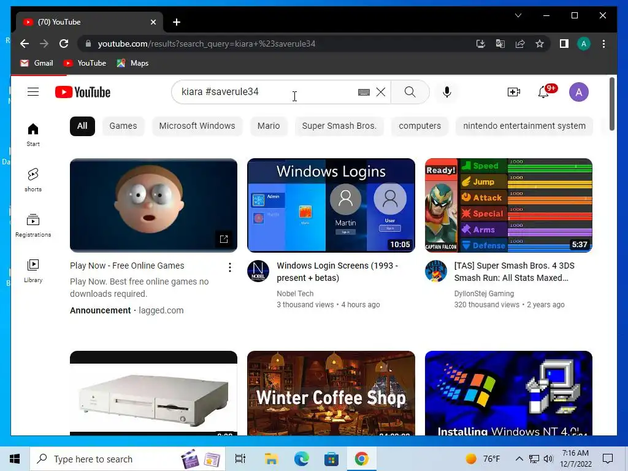
Task: Open Chrome profile A avatar
Action: point(584,44)
